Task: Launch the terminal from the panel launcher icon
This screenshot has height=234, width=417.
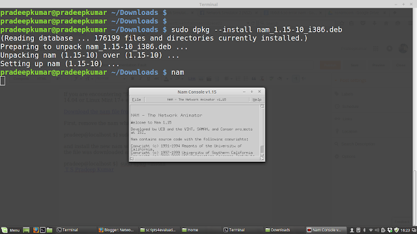Action: (42, 230)
